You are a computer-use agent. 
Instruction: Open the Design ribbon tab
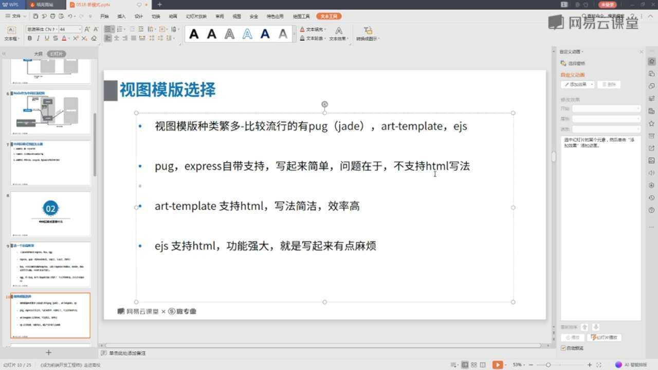[139, 16]
